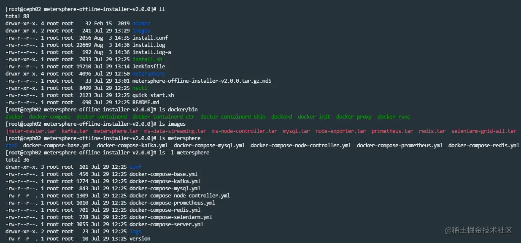Click metersphere-offline-installer-v2.0.0.tar.gz.md5 file name
This screenshot has width=521, height=243.
tap(202, 81)
